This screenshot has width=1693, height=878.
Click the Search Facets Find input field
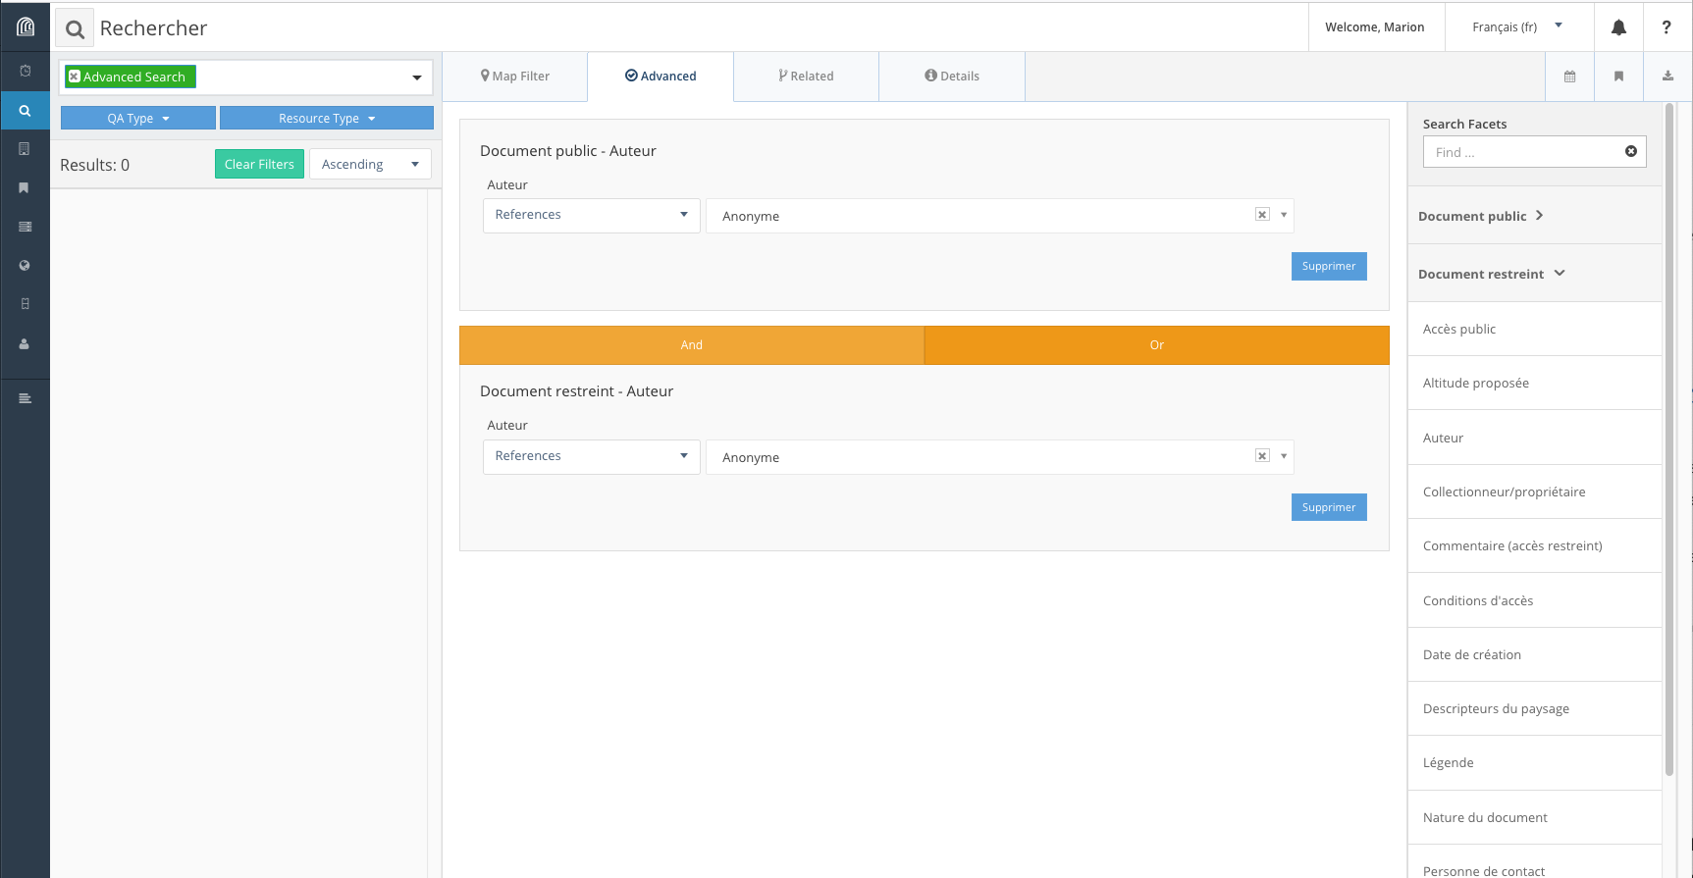1523,152
